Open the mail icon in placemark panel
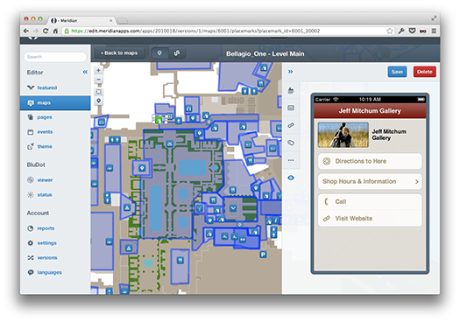The width and height of the screenshot is (460, 322). (291, 108)
